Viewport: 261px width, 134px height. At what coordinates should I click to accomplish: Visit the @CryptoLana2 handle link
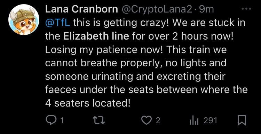[x=157, y=10]
